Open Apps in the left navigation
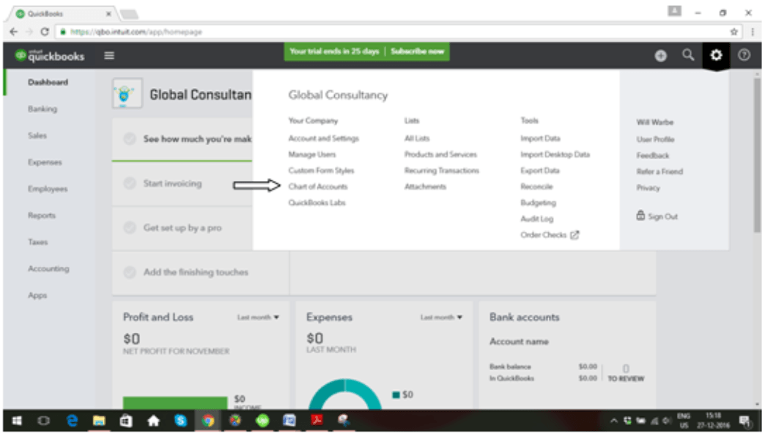This screenshot has height=434, width=765. pyautogui.click(x=37, y=296)
